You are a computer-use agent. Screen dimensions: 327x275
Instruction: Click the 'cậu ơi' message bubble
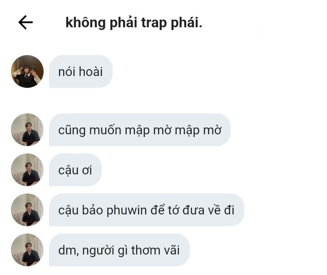point(75,170)
